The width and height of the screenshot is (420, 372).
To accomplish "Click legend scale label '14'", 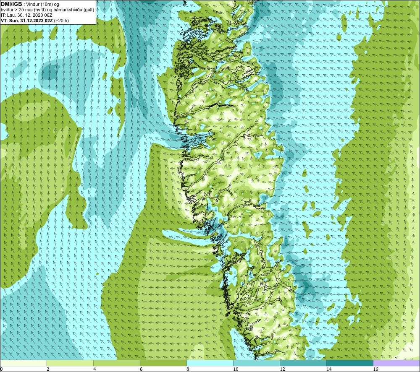I will [x=329, y=369].
